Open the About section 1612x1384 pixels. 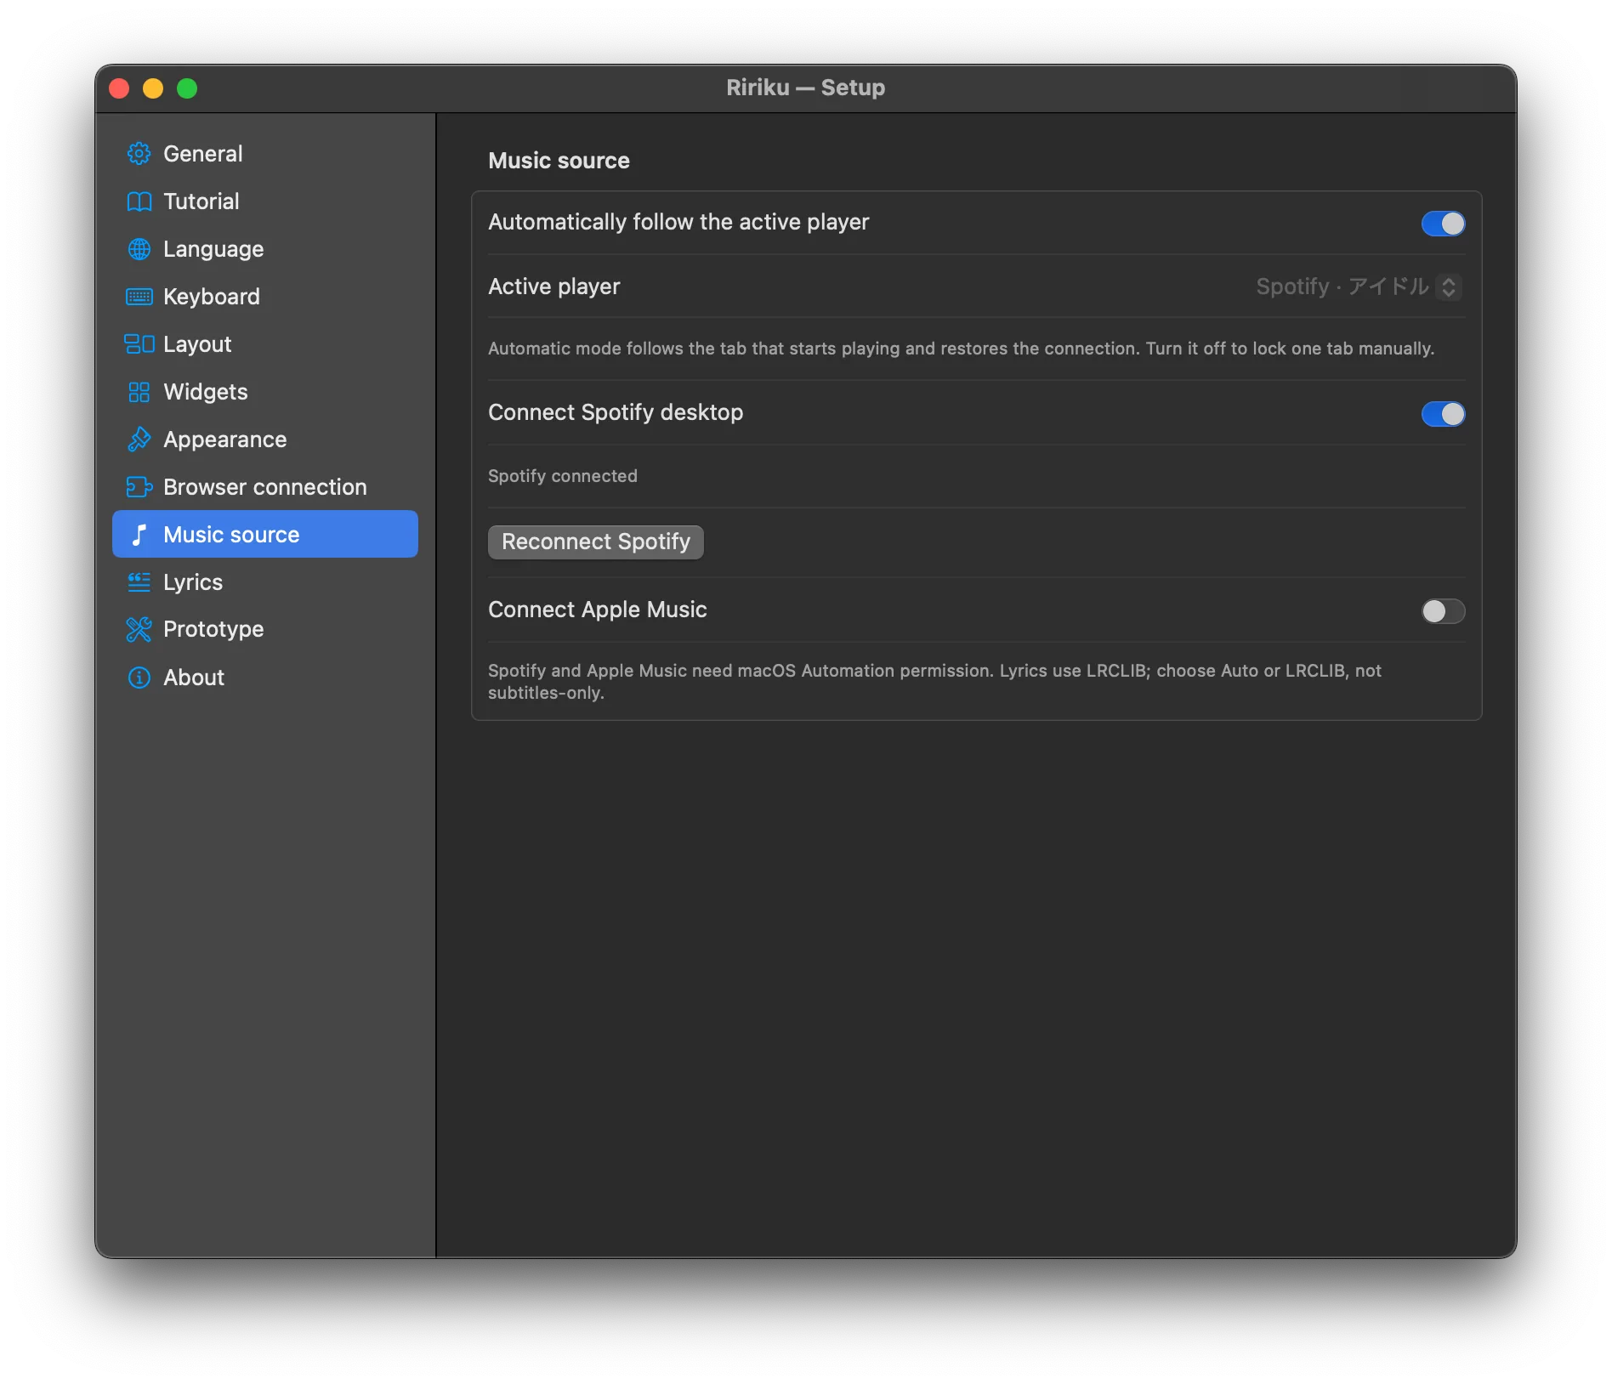coord(265,678)
